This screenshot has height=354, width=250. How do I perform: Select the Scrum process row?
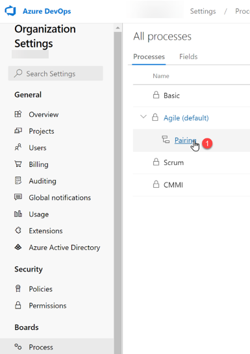[x=192, y=162]
